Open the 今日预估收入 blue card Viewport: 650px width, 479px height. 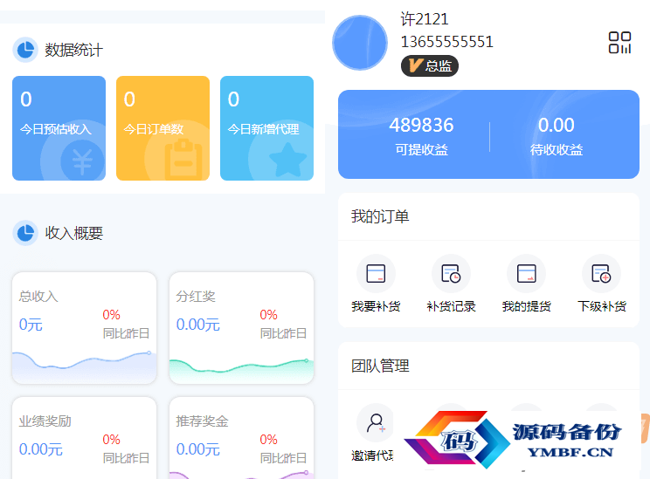pyautogui.click(x=59, y=128)
